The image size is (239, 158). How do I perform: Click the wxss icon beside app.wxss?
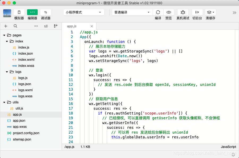click(x=9, y=127)
